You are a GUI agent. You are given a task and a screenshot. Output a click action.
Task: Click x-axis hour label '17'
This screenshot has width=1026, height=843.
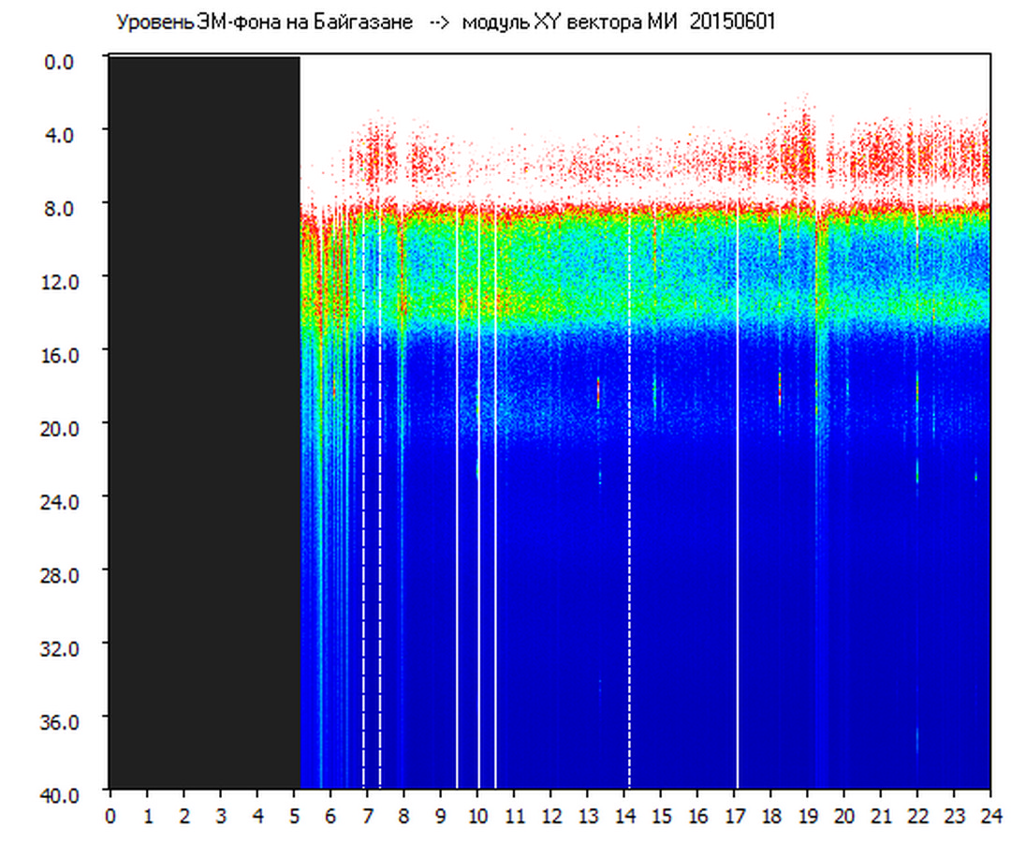pos(735,816)
